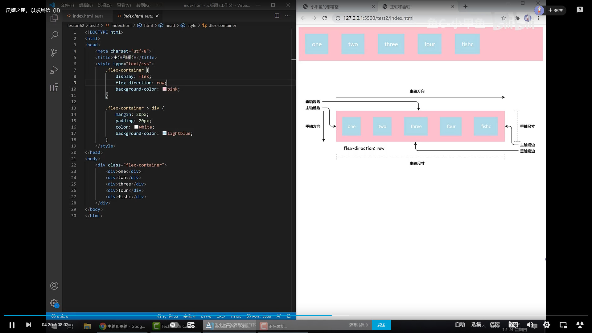Toggle picture-in-picture mode
592x333 pixels.
(563, 325)
